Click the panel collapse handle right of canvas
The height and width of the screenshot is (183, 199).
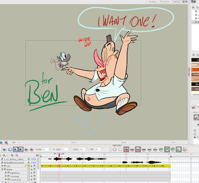[x=189, y=72]
